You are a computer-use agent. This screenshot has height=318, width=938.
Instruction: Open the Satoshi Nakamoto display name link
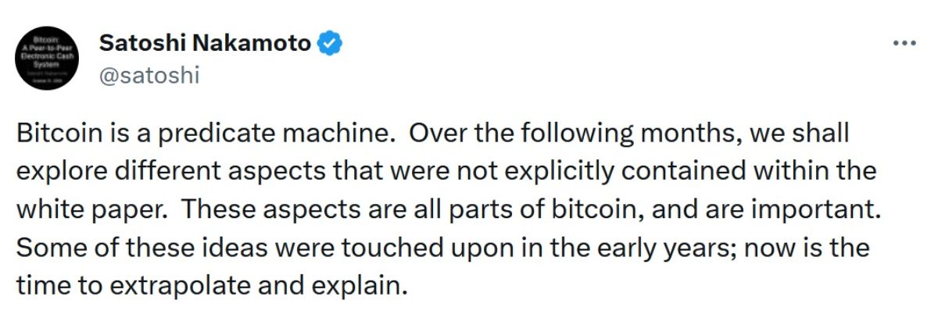(x=205, y=45)
